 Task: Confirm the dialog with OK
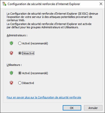pyautogui.click(x=72, y=108)
